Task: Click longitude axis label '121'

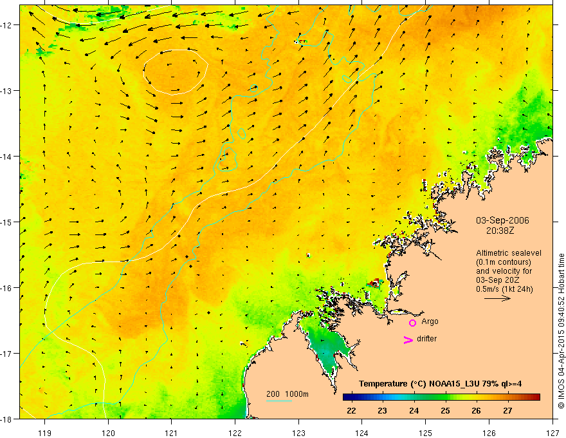Action: (x=172, y=433)
